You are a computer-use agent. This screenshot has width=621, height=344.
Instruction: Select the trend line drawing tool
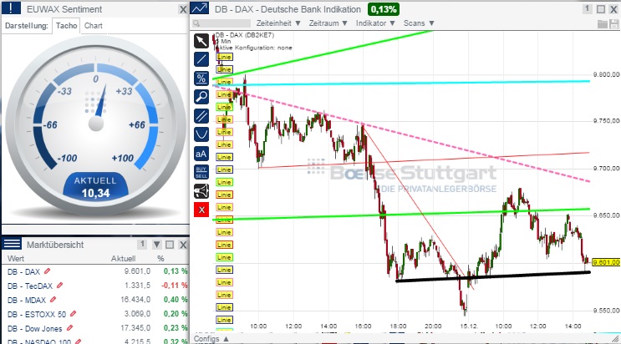point(201,59)
